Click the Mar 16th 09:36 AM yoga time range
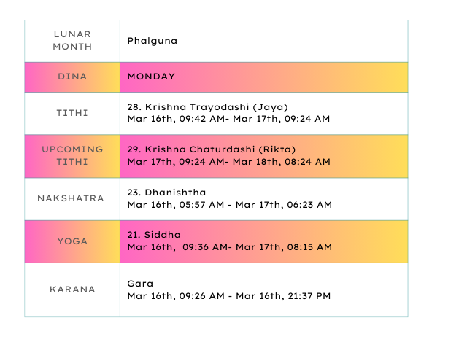This screenshot has height=350, width=467. point(229,247)
